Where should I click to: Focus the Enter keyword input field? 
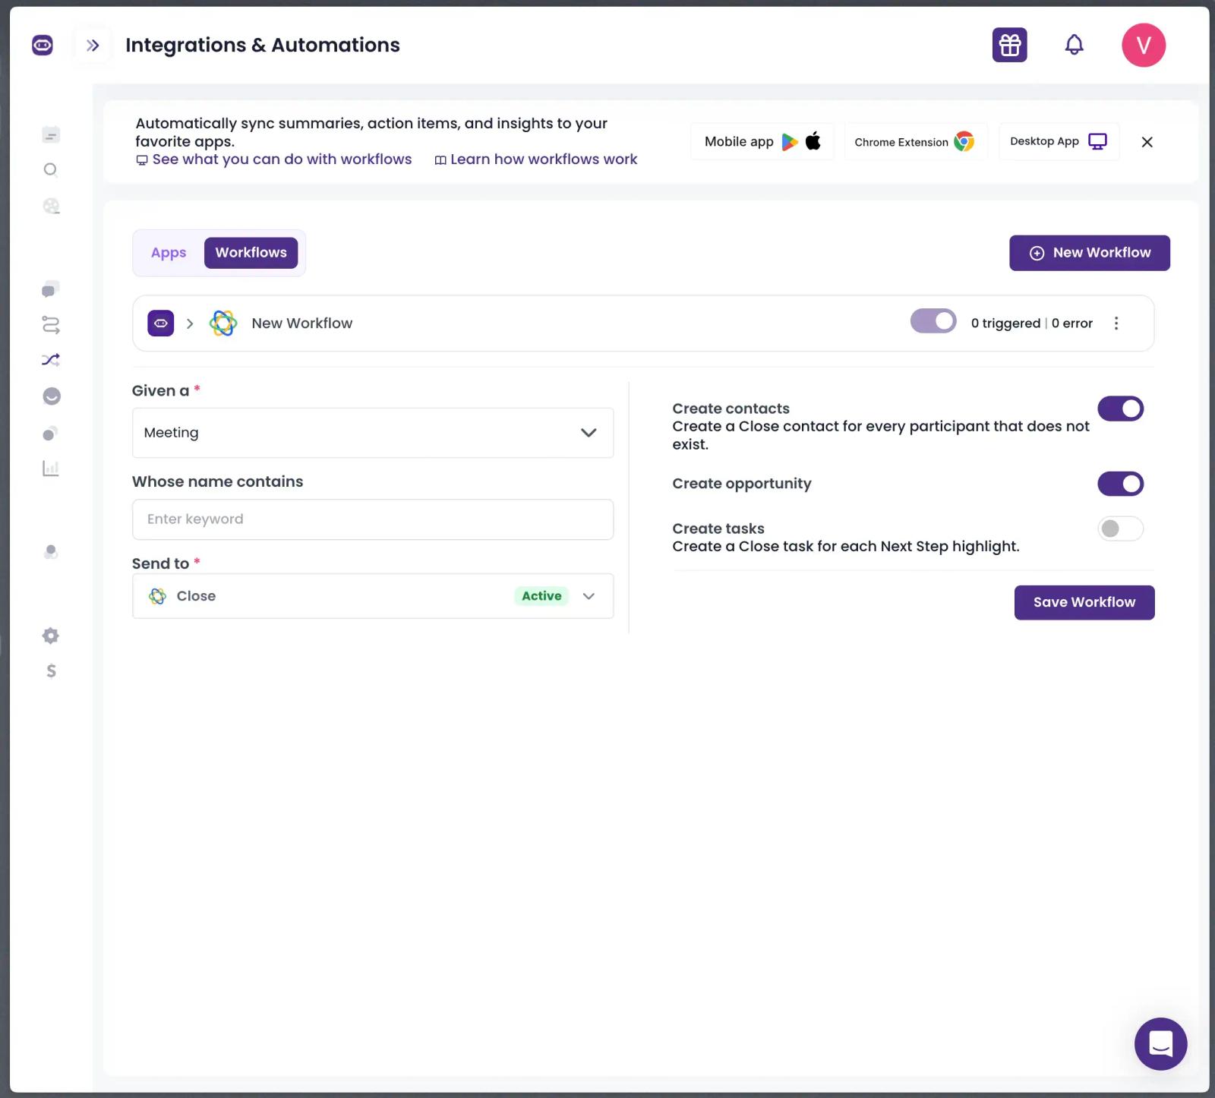[x=373, y=519]
